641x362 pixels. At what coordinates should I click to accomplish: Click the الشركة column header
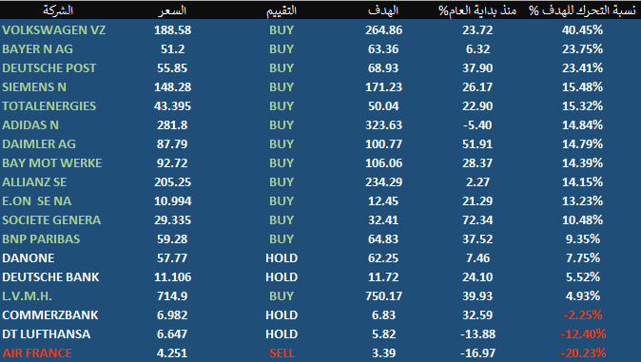point(58,10)
